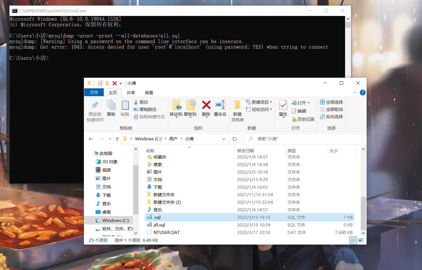This screenshot has height=270, width=422.
Task: Click the quick access Properties checkmark icon
Action: [x=100, y=83]
